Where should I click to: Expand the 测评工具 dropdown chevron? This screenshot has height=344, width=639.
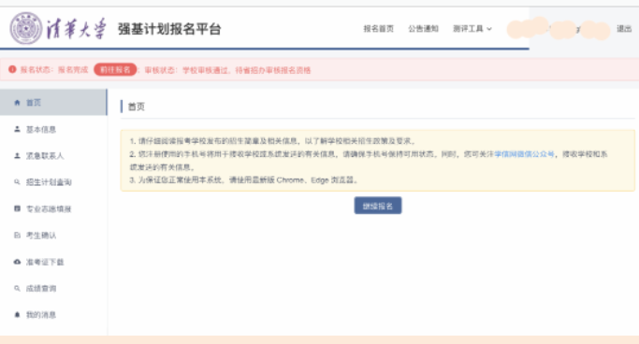pos(489,29)
